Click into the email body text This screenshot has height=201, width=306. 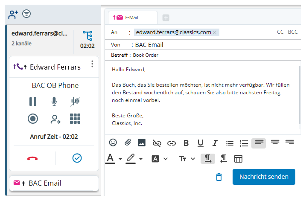pyautogui.click(x=201, y=96)
